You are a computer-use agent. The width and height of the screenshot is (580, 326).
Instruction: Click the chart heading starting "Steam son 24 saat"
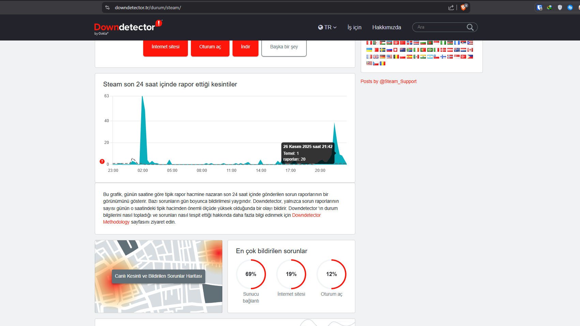[x=170, y=84]
